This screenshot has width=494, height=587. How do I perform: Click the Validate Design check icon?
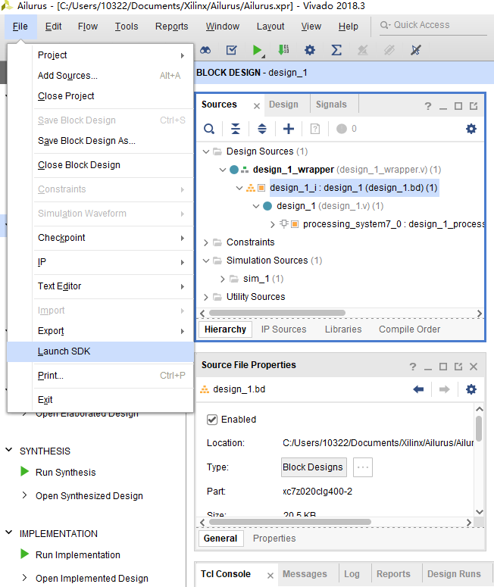point(231,50)
